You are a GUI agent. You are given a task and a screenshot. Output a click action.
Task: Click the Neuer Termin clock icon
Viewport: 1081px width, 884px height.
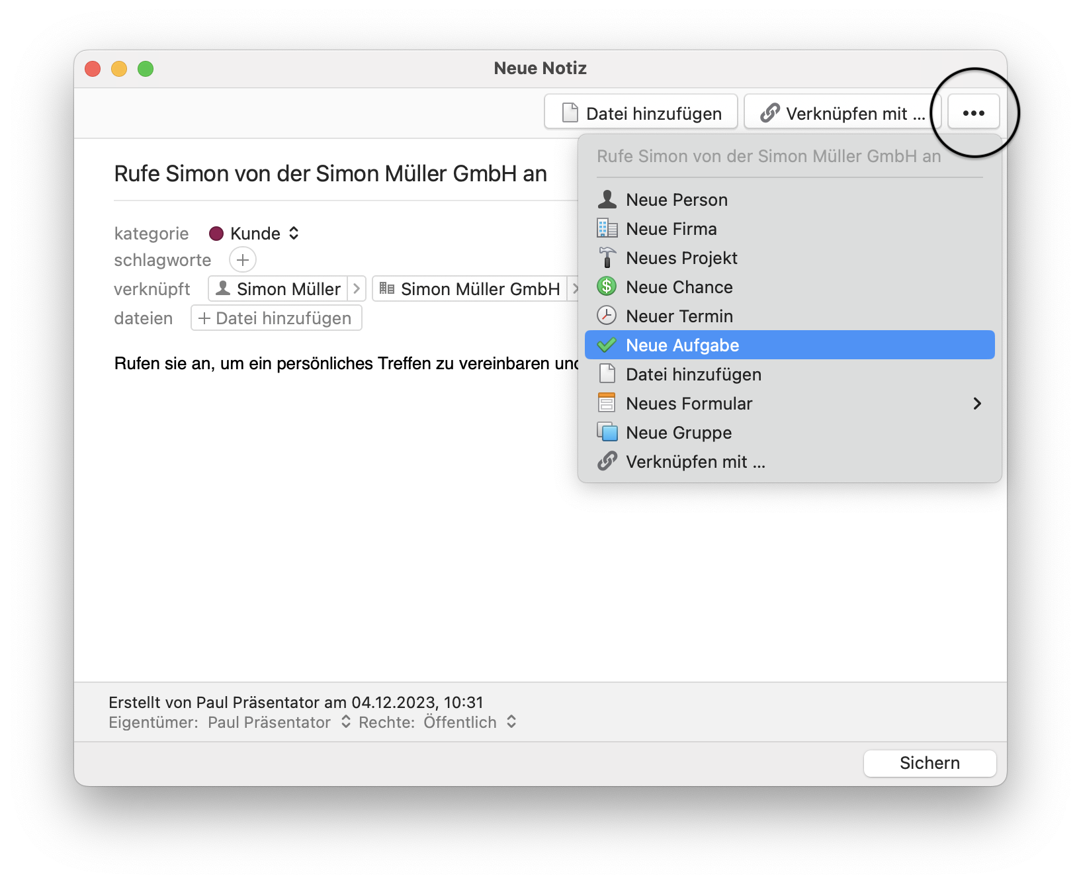coord(607,316)
